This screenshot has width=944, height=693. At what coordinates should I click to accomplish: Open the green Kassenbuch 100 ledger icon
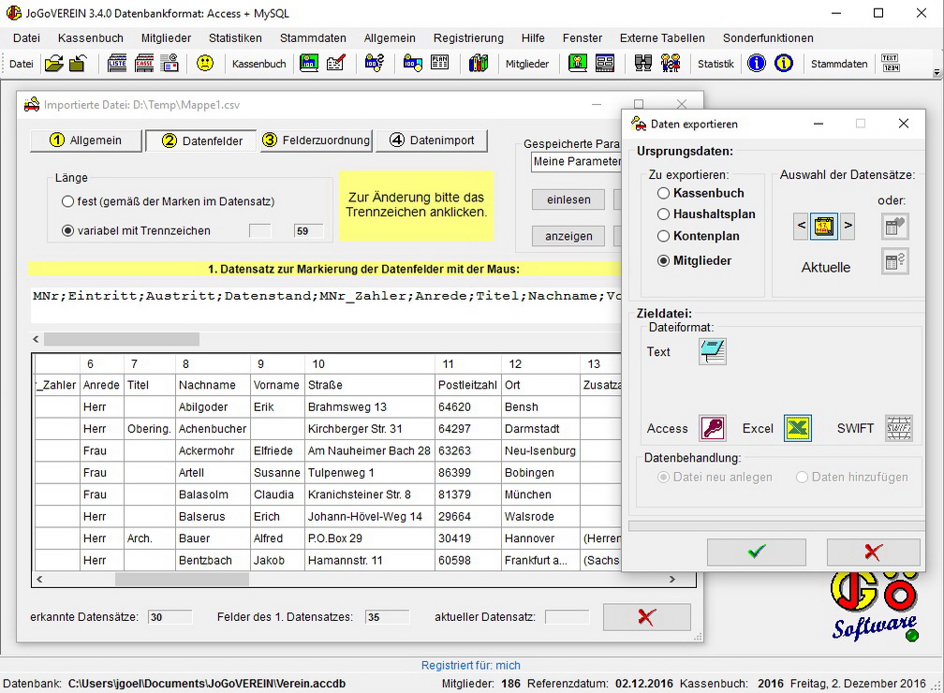tap(309, 64)
